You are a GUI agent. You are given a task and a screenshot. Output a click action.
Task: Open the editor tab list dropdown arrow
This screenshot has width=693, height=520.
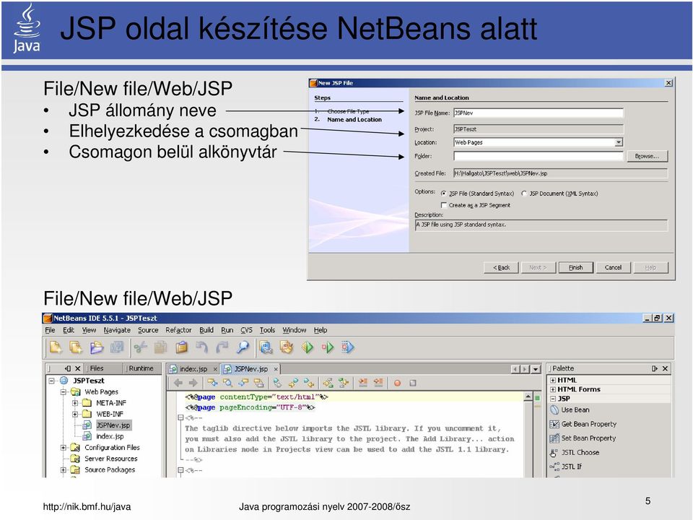coord(536,369)
